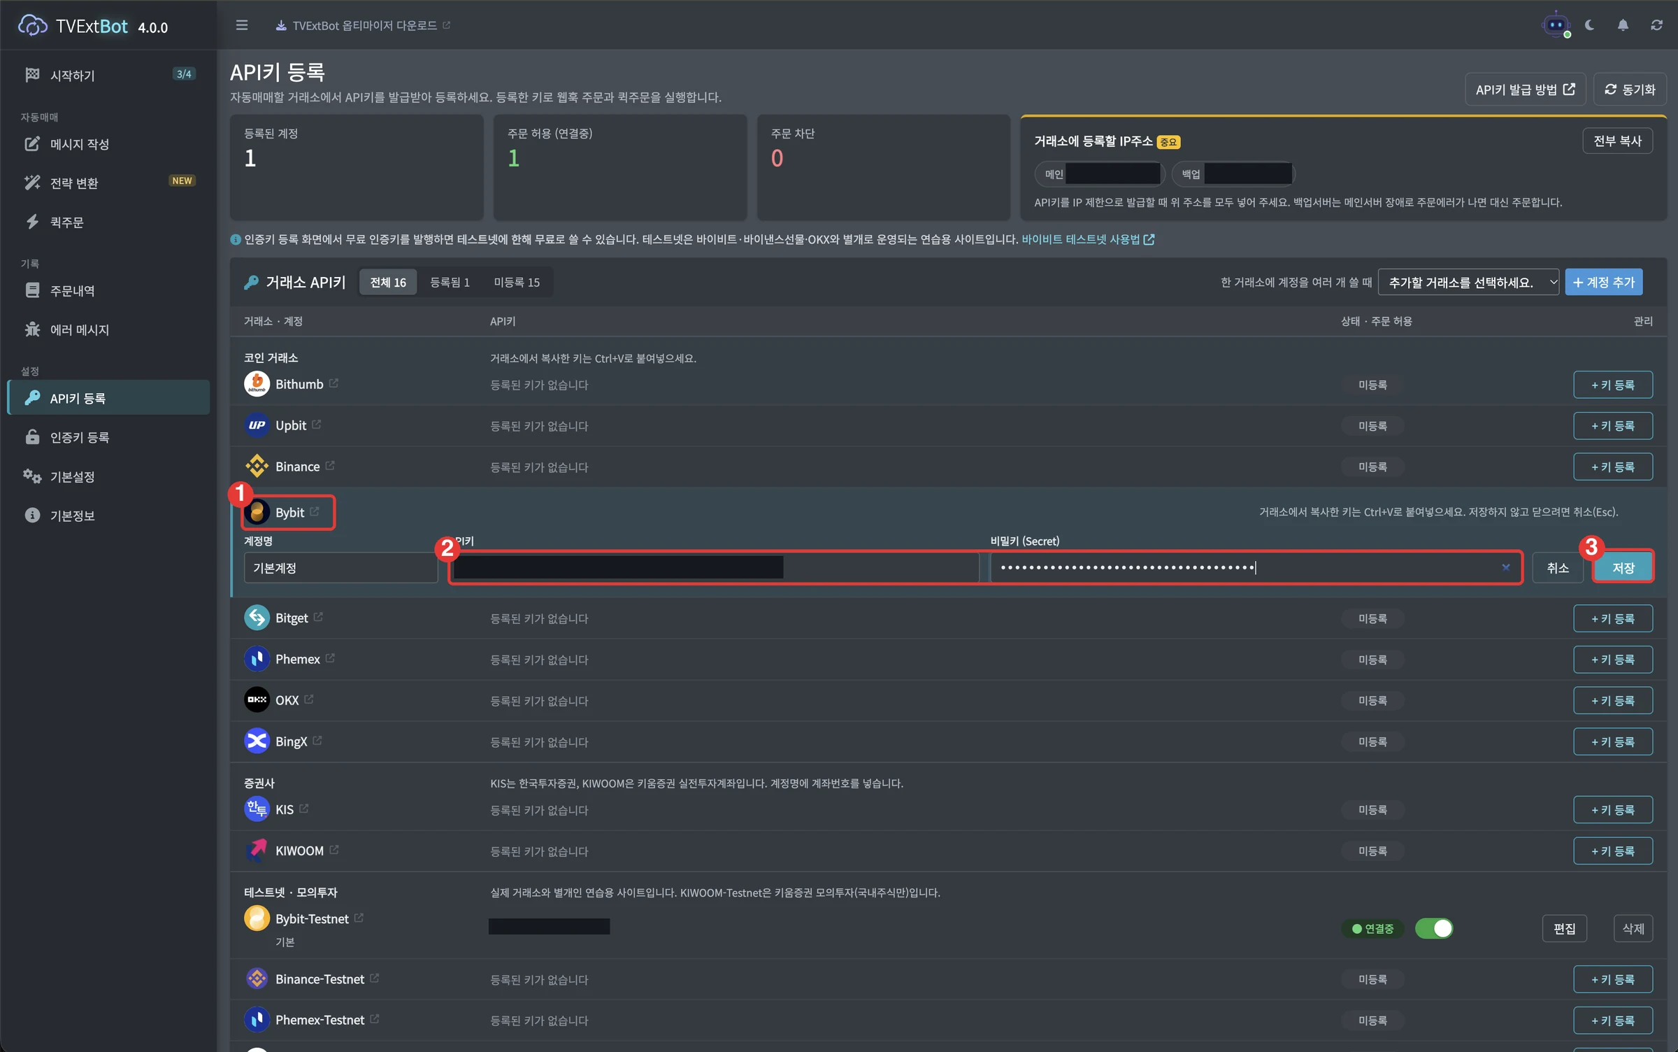Open 메시지 작성 in the sidebar
1678x1052 pixels.
coord(108,144)
